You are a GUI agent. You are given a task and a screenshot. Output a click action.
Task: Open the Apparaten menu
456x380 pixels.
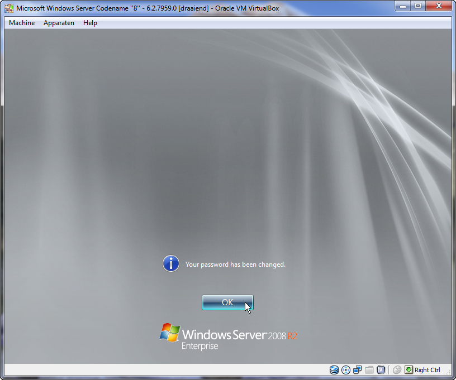point(59,23)
